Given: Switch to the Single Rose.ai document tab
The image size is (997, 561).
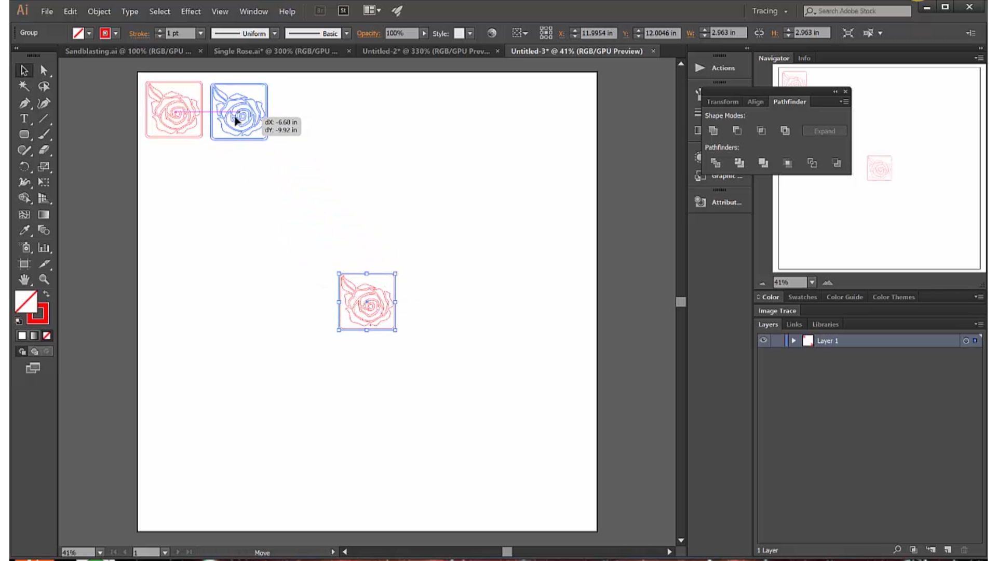Looking at the screenshot, I should [276, 51].
